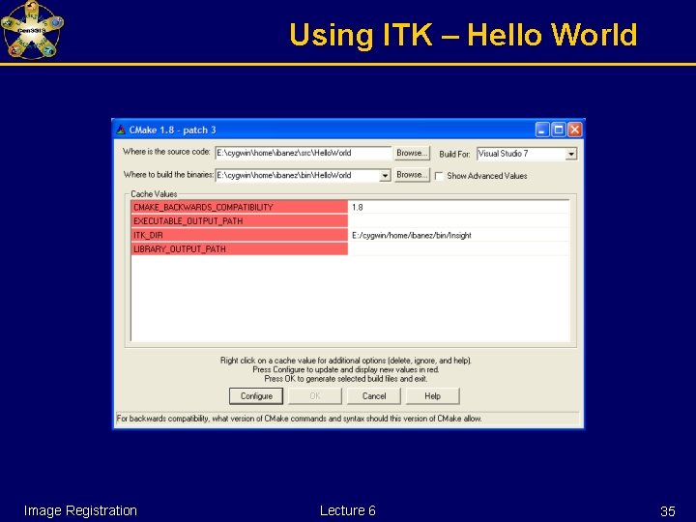
Task: Click the Cache Values group label
Action: coord(154,194)
